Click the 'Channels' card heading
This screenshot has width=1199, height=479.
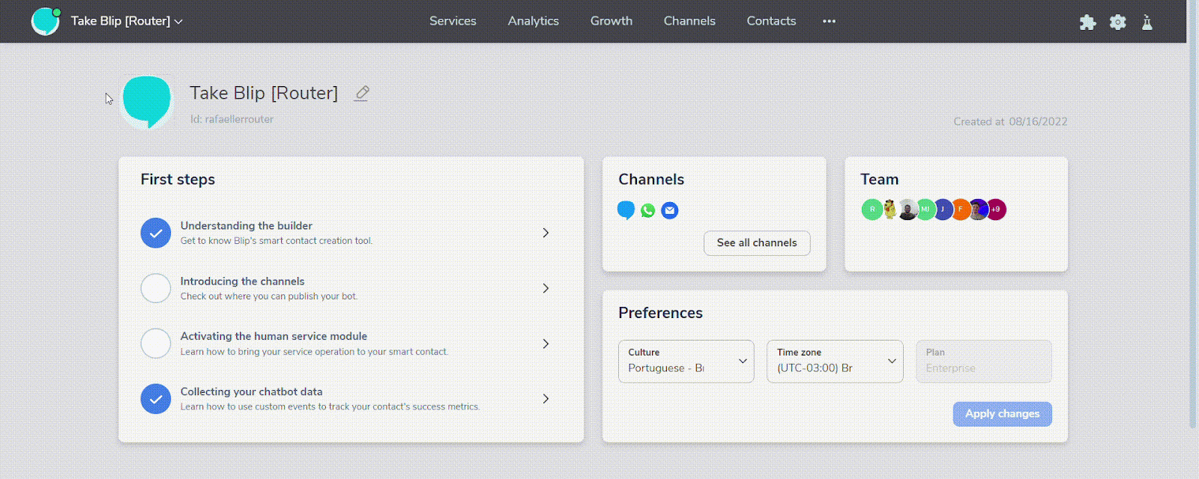click(651, 180)
